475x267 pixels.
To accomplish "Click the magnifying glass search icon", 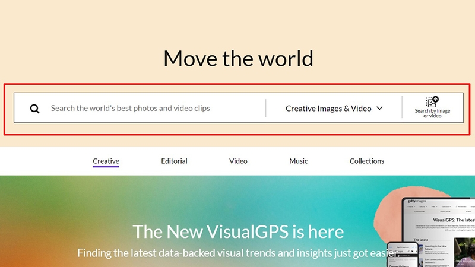I will pyautogui.click(x=34, y=109).
